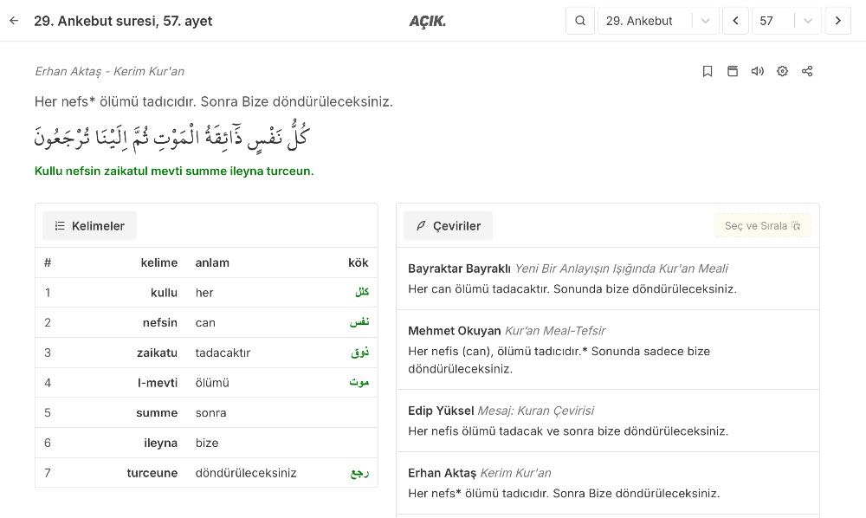This screenshot has height=518, width=866.
Task: Play the verse audio recitation
Action: [x=758, y=71]
